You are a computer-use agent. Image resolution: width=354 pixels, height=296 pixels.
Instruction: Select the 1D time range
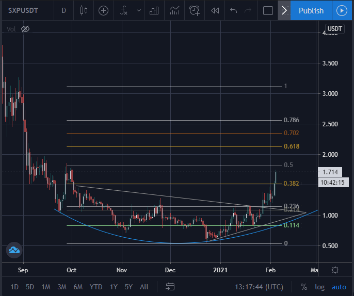pos(14,287)
